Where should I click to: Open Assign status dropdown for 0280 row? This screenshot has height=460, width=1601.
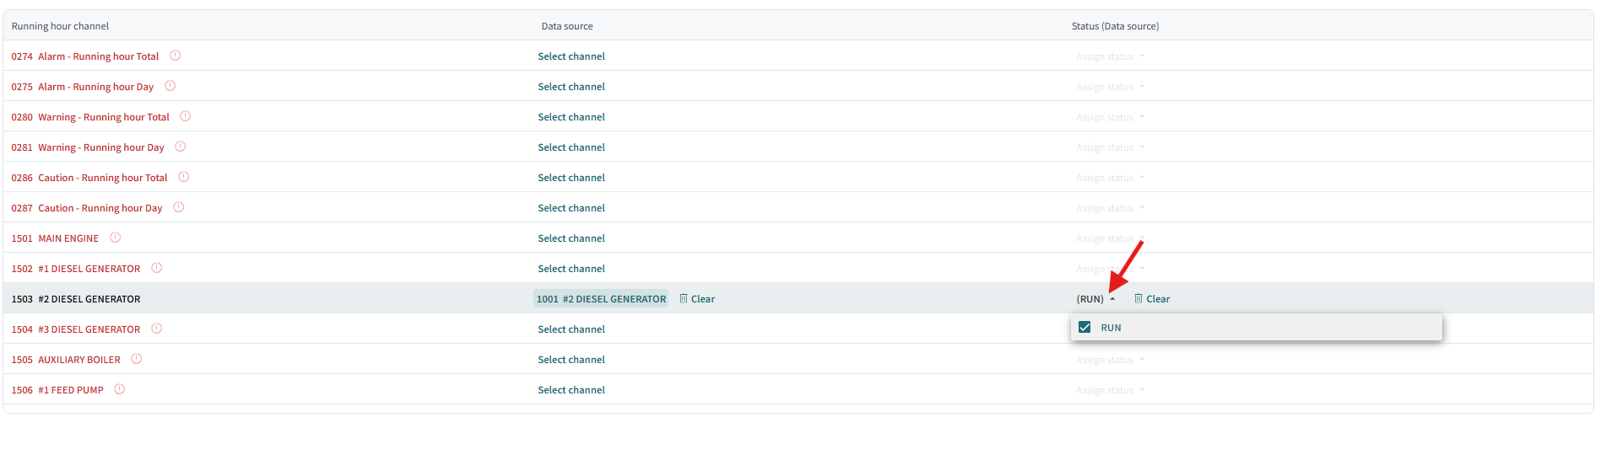[1110, 117]
